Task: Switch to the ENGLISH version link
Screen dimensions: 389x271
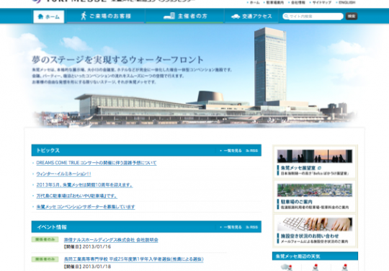Action: tap(346, 2)
